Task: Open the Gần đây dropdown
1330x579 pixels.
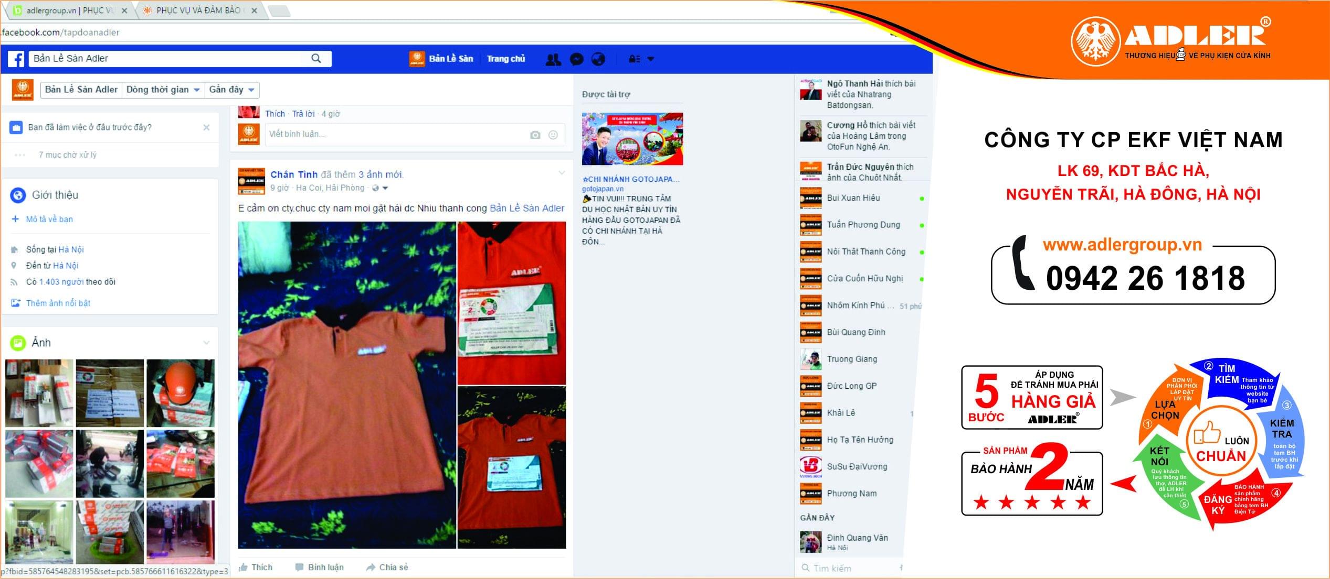Action: coord(231,90)
